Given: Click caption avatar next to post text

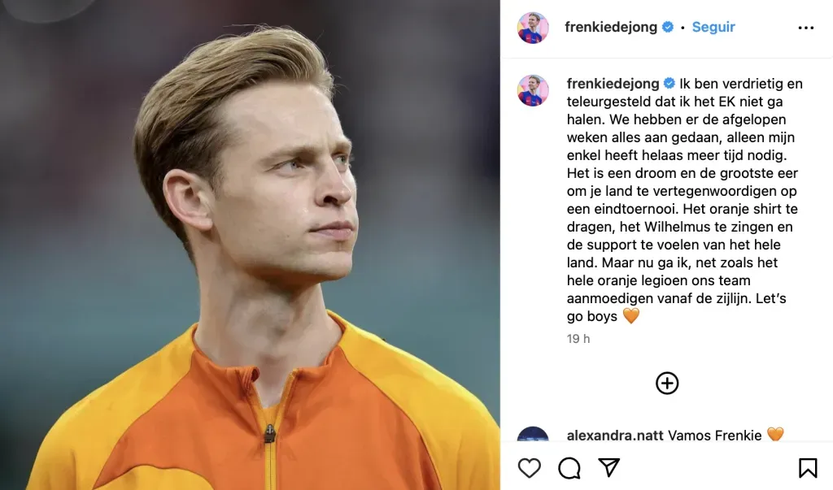Looking at the screenshot, I should tap(533, 90).
